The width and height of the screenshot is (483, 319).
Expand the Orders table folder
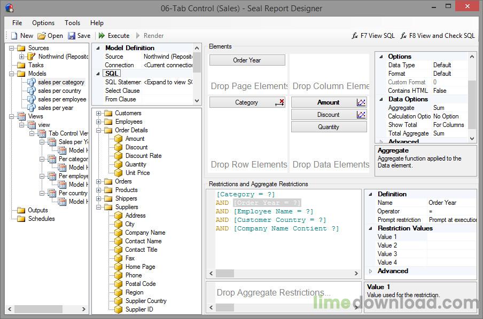(x=98, y=181)
